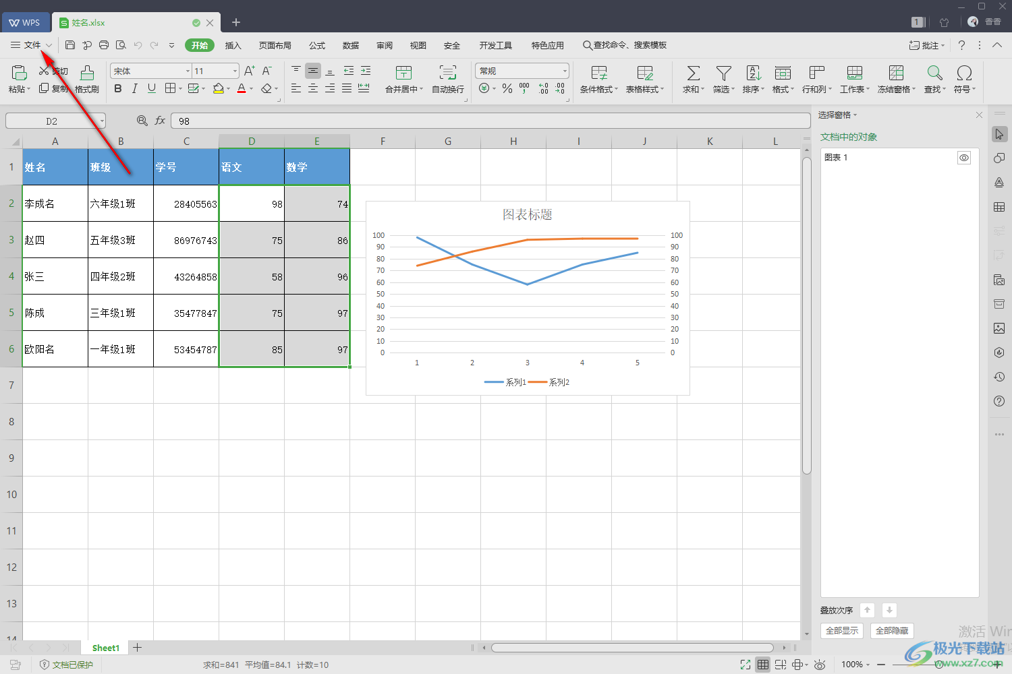Click the thousands separator icon
The image size is (1012, 674).
[524, 88]
